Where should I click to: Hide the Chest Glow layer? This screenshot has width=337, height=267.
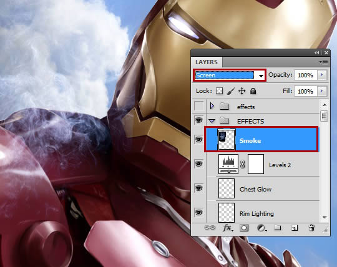(x=198, y=188)
